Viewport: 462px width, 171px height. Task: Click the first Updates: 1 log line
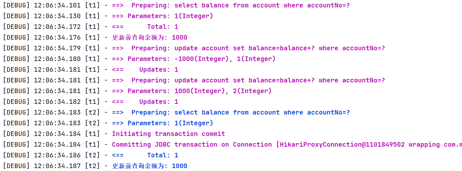point(90,70)
